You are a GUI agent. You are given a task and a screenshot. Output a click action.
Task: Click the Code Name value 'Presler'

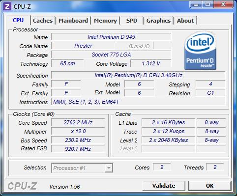83,46
